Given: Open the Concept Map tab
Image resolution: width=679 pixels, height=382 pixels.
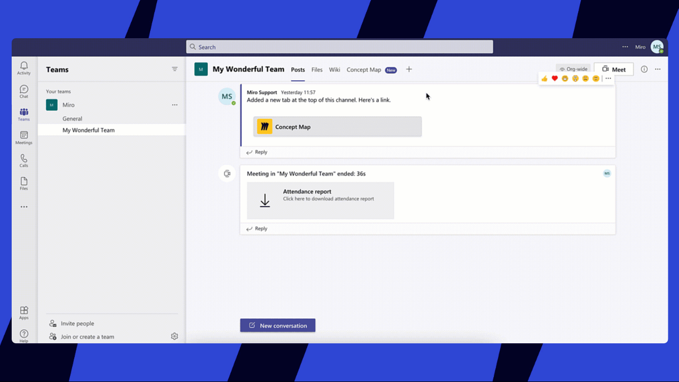Looking at the screenshot, I should tap(364, 70).
